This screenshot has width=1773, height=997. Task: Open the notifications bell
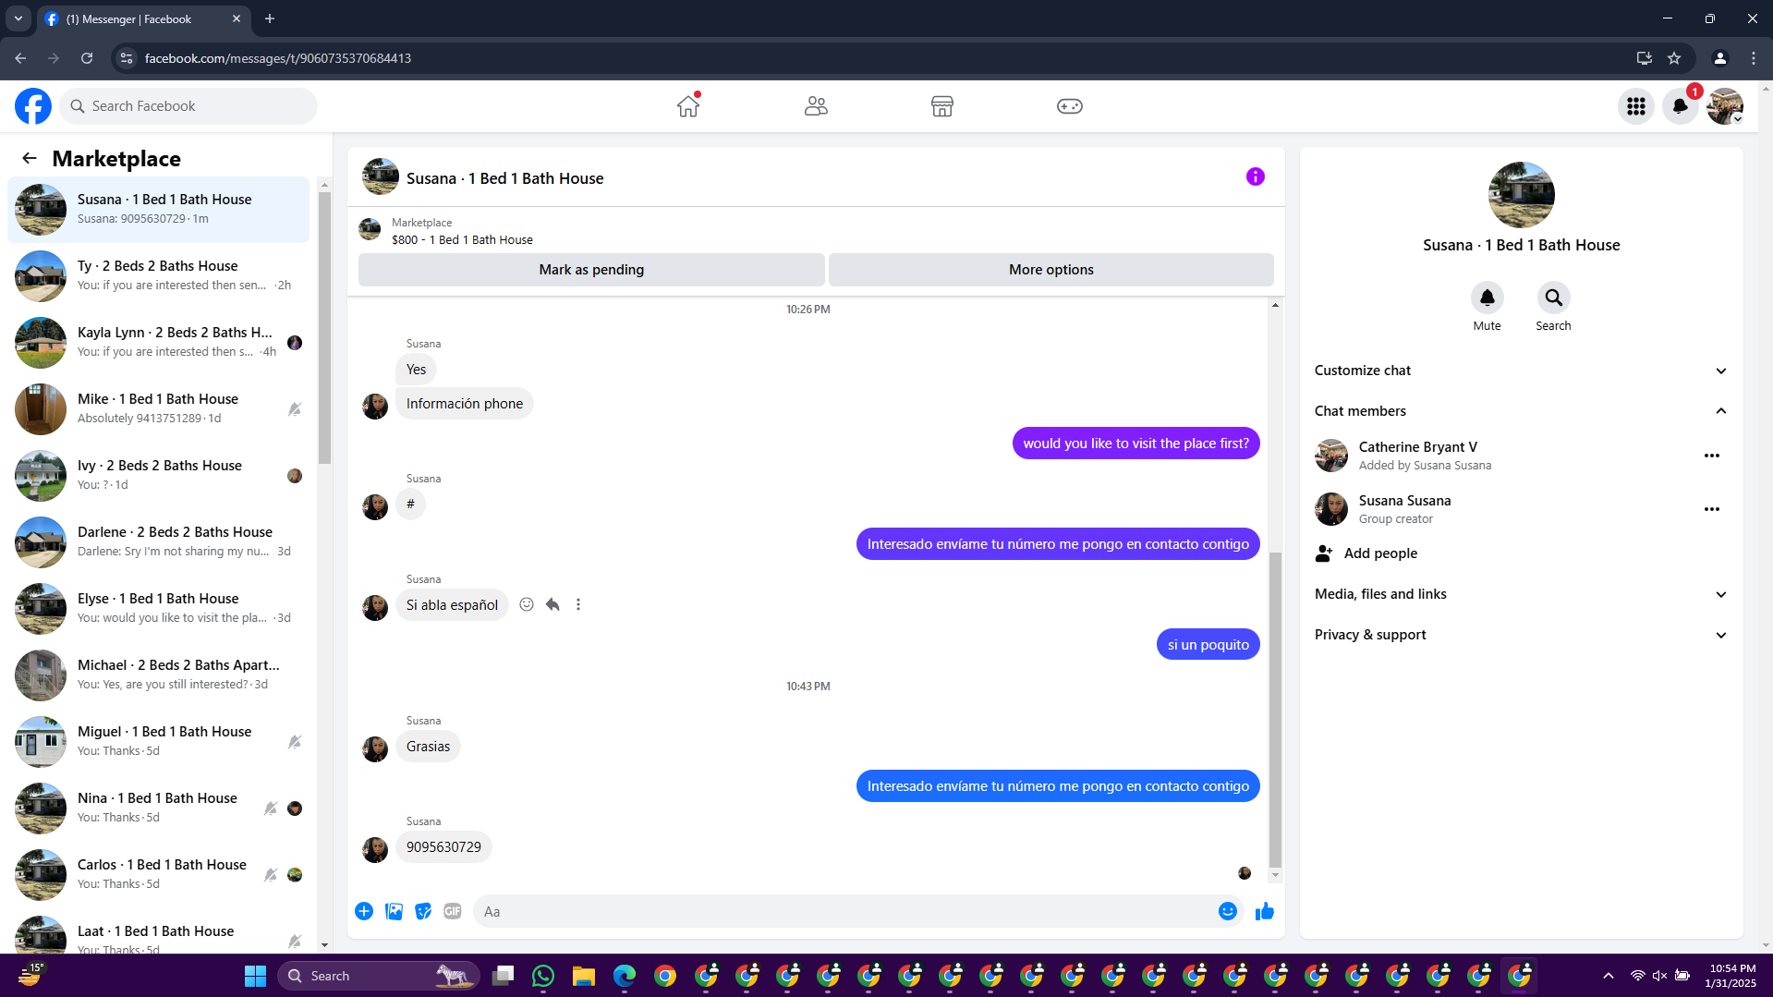[1681, 106]
